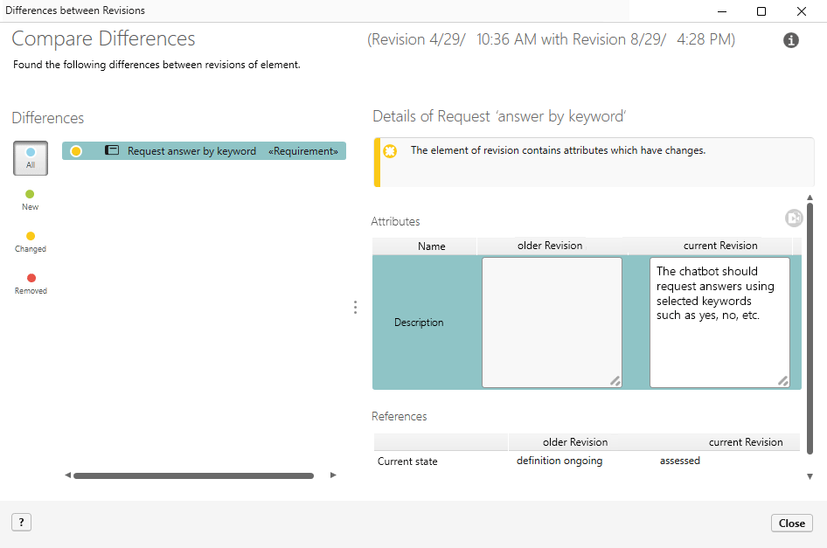
Task: Select the All differences filter
Action: [x=31, y=157]
